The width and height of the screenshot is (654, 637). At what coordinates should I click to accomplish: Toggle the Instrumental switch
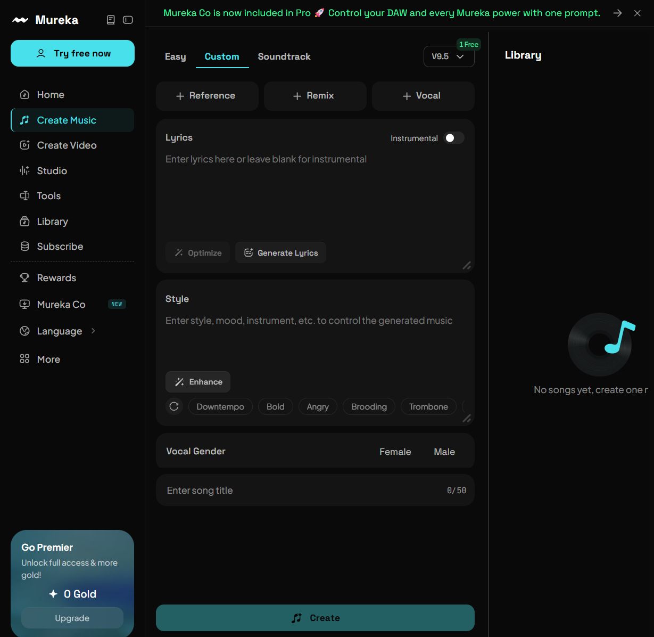point(454,138)
